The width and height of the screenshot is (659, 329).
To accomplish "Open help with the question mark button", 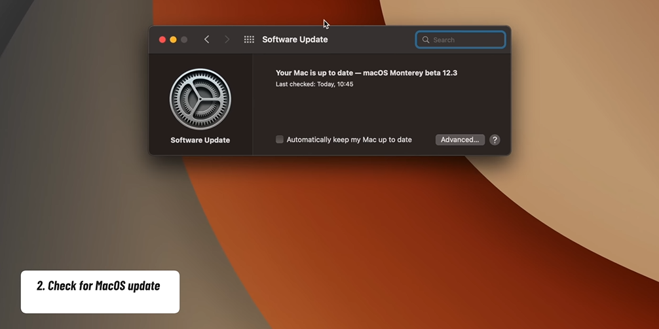I will (x=495, y=140).
